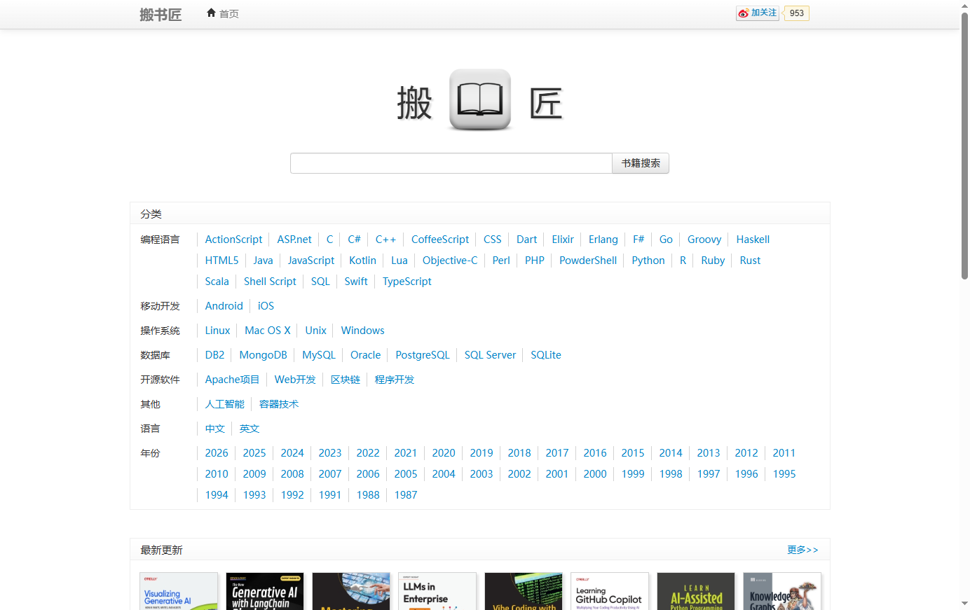The height and width of the screenshot is (610, 970).
Task: Select Mac OS X operating system
Action: pyautogui.click(x=268, y=331)
